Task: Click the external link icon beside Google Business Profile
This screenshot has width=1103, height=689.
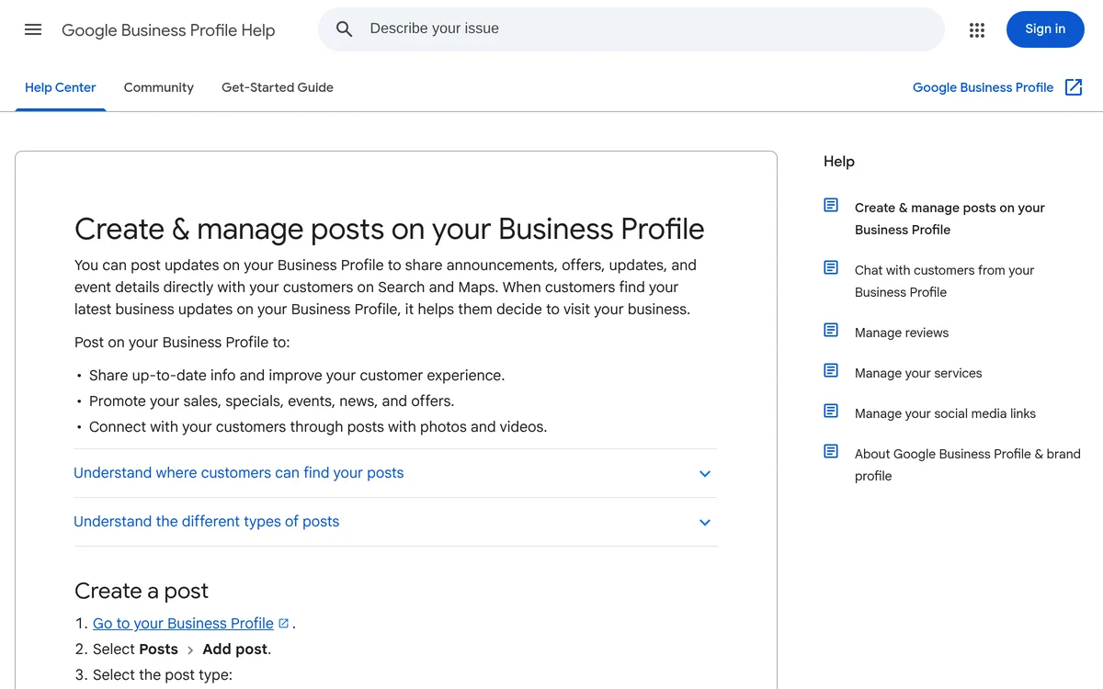Action: [1074, 87]
